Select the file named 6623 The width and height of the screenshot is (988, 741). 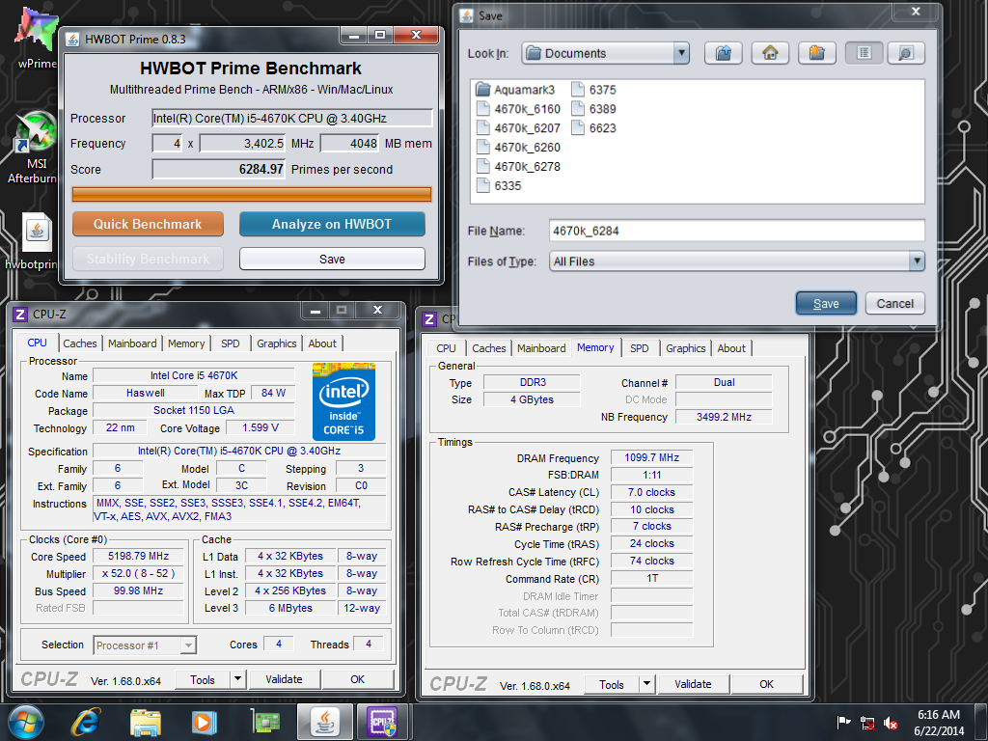click(x=593, y=128)
